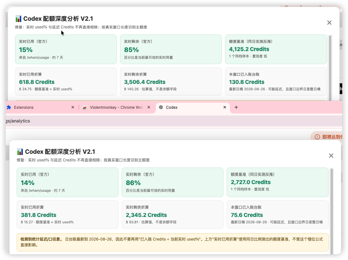
Task: Select the 130.8 Credits value
Action: (x=246, y=82)
